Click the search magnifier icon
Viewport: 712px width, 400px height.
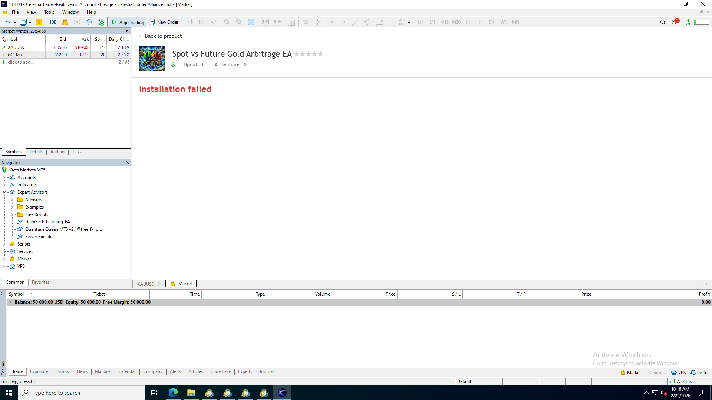point(663,22)
